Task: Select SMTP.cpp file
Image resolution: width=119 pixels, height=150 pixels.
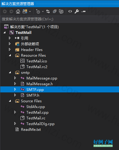Action: 35,90
